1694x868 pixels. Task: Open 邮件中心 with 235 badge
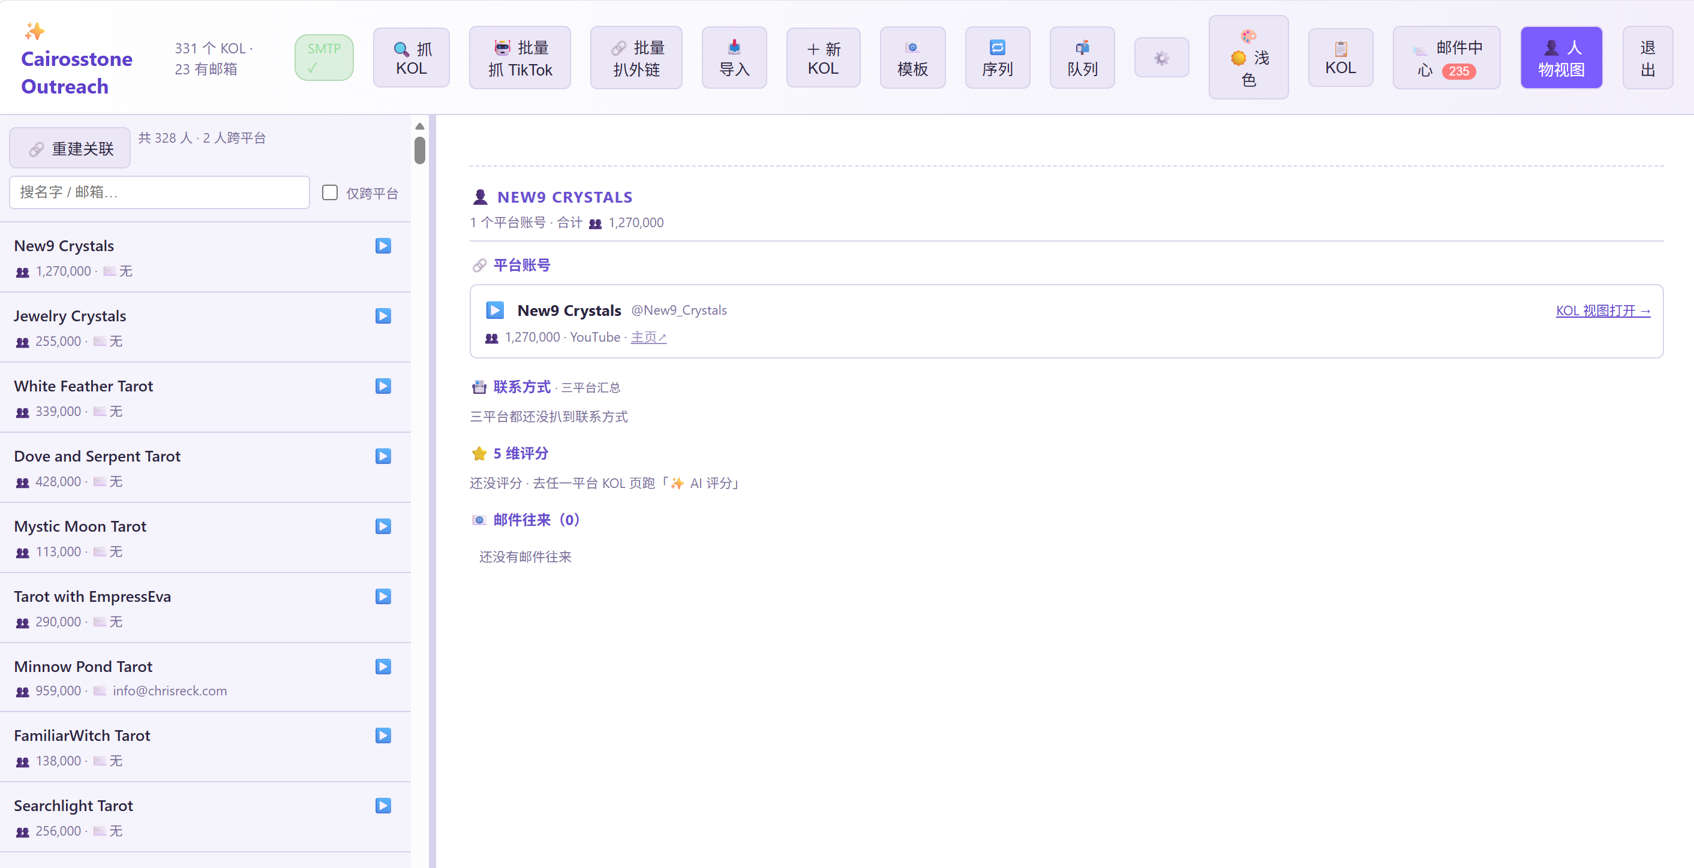1446,58
